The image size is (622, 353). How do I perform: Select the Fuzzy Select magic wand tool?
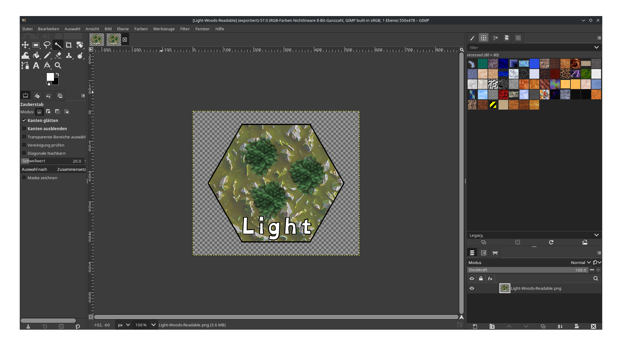58,45
